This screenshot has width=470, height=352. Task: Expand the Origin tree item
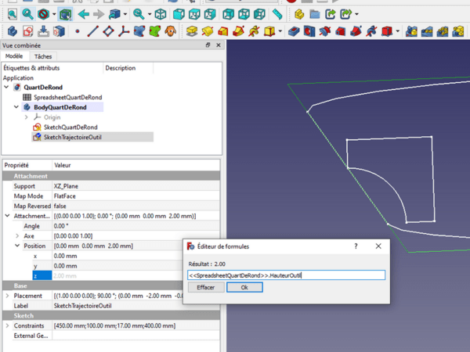(27, 117)
